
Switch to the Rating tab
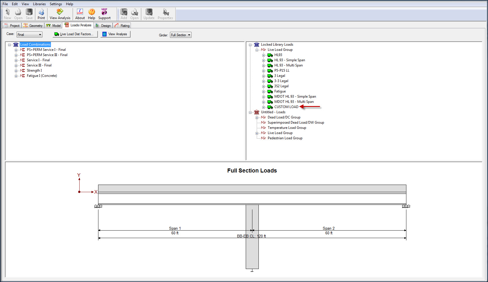(122, 26)
